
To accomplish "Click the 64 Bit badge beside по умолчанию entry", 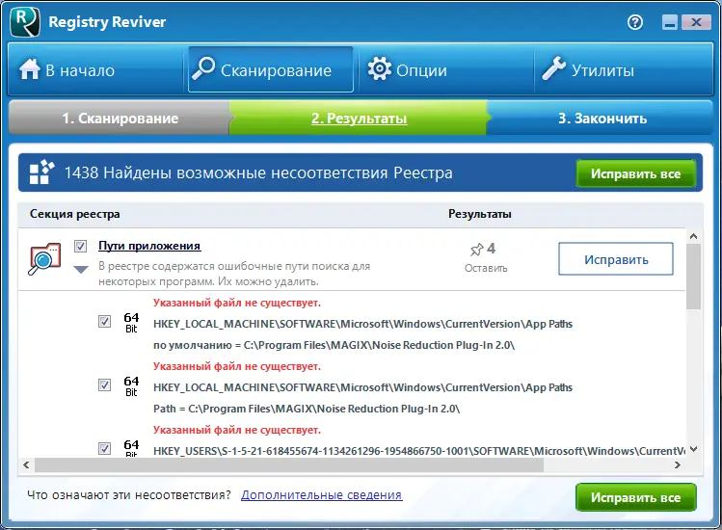I will (x=131, y=322).
